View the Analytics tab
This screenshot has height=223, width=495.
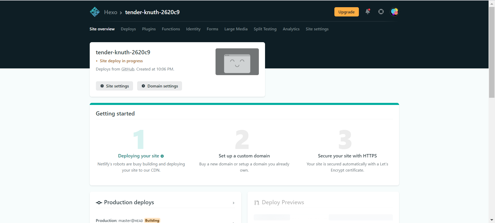(x=291, y=29)
